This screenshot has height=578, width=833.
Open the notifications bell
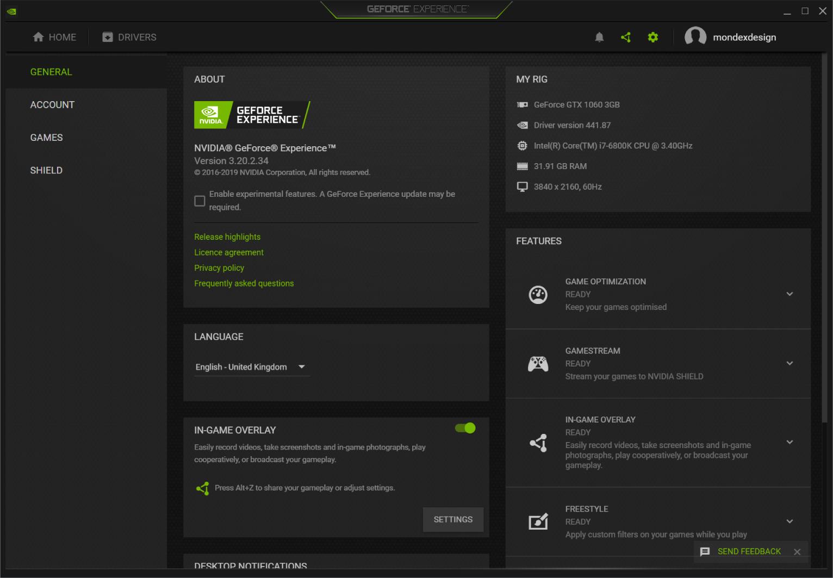(x=599, y=38)
